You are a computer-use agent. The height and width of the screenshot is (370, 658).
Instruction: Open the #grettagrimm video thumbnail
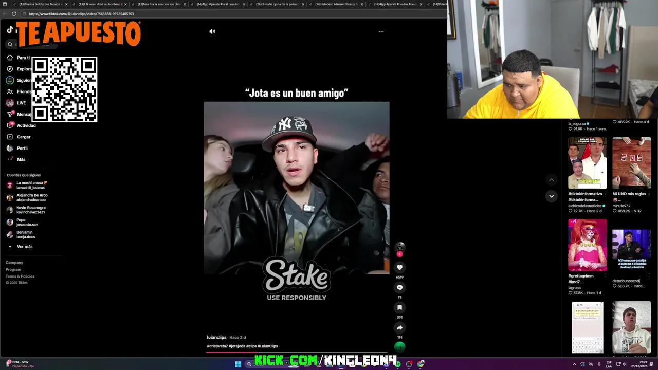coord(587,245)
